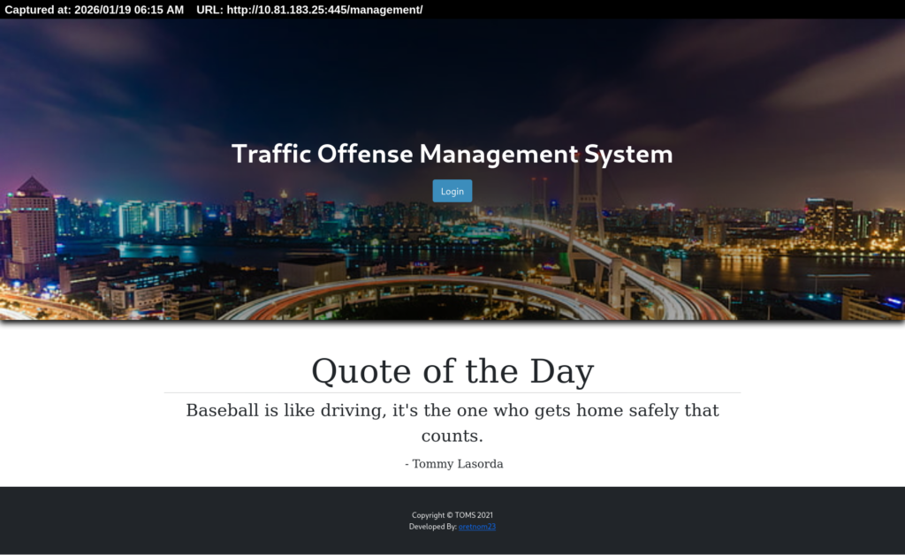Click the Copyright TOMS 2021 footer text
The width and height of the screenshot is (905, 555).
458,515
